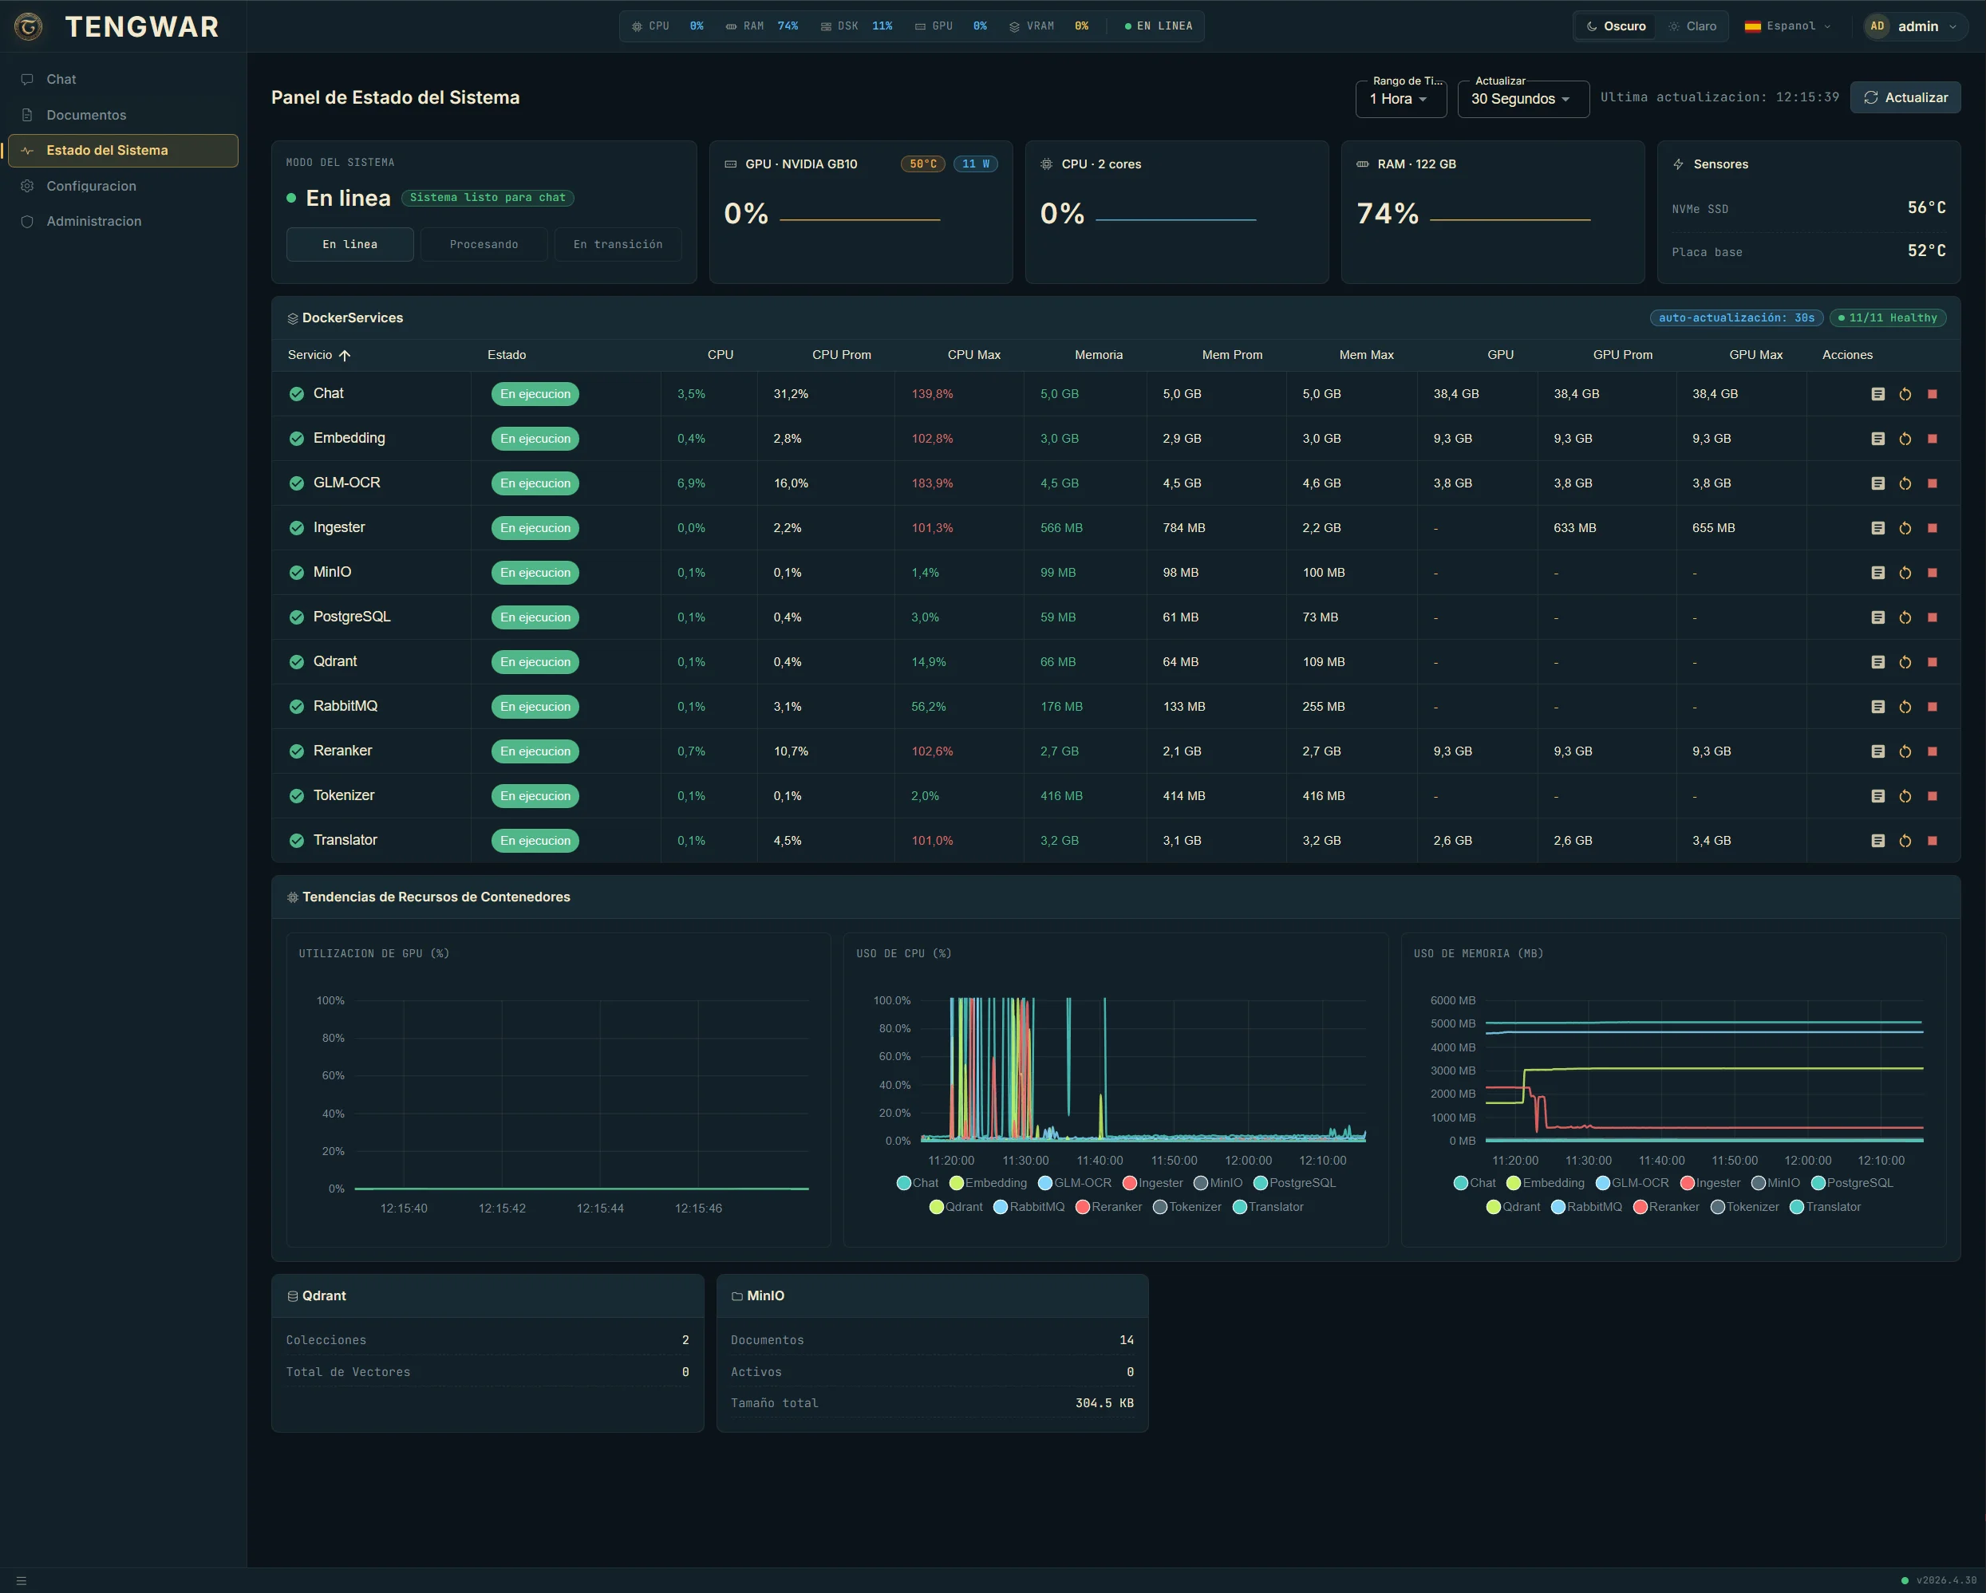Click Sistema listo para chat badge

pos(488,198)
